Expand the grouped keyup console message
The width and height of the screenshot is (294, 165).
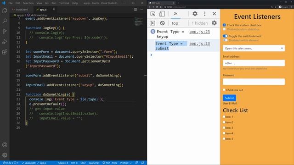pos(153,32)
